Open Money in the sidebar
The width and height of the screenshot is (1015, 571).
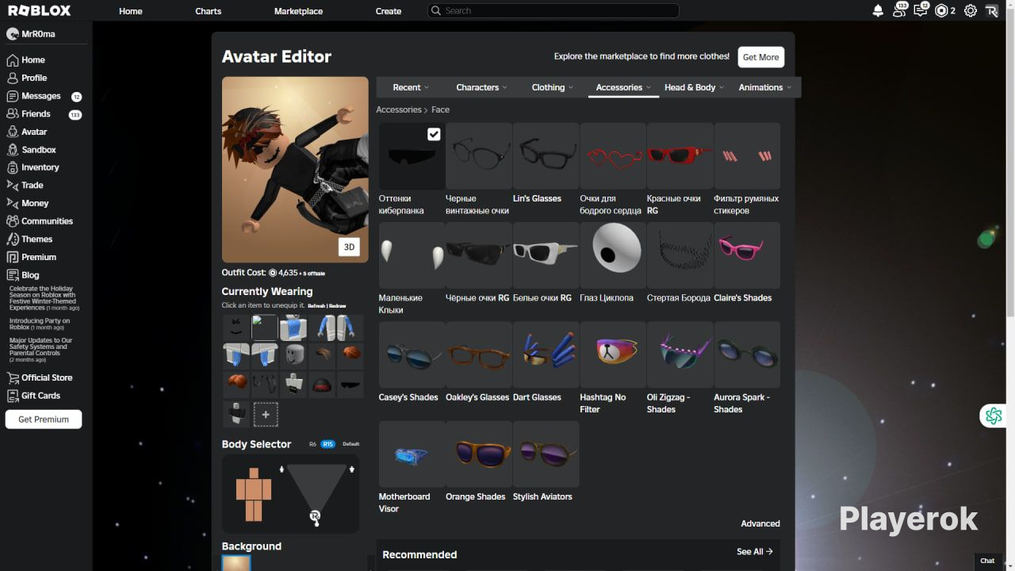pos(28,203)
